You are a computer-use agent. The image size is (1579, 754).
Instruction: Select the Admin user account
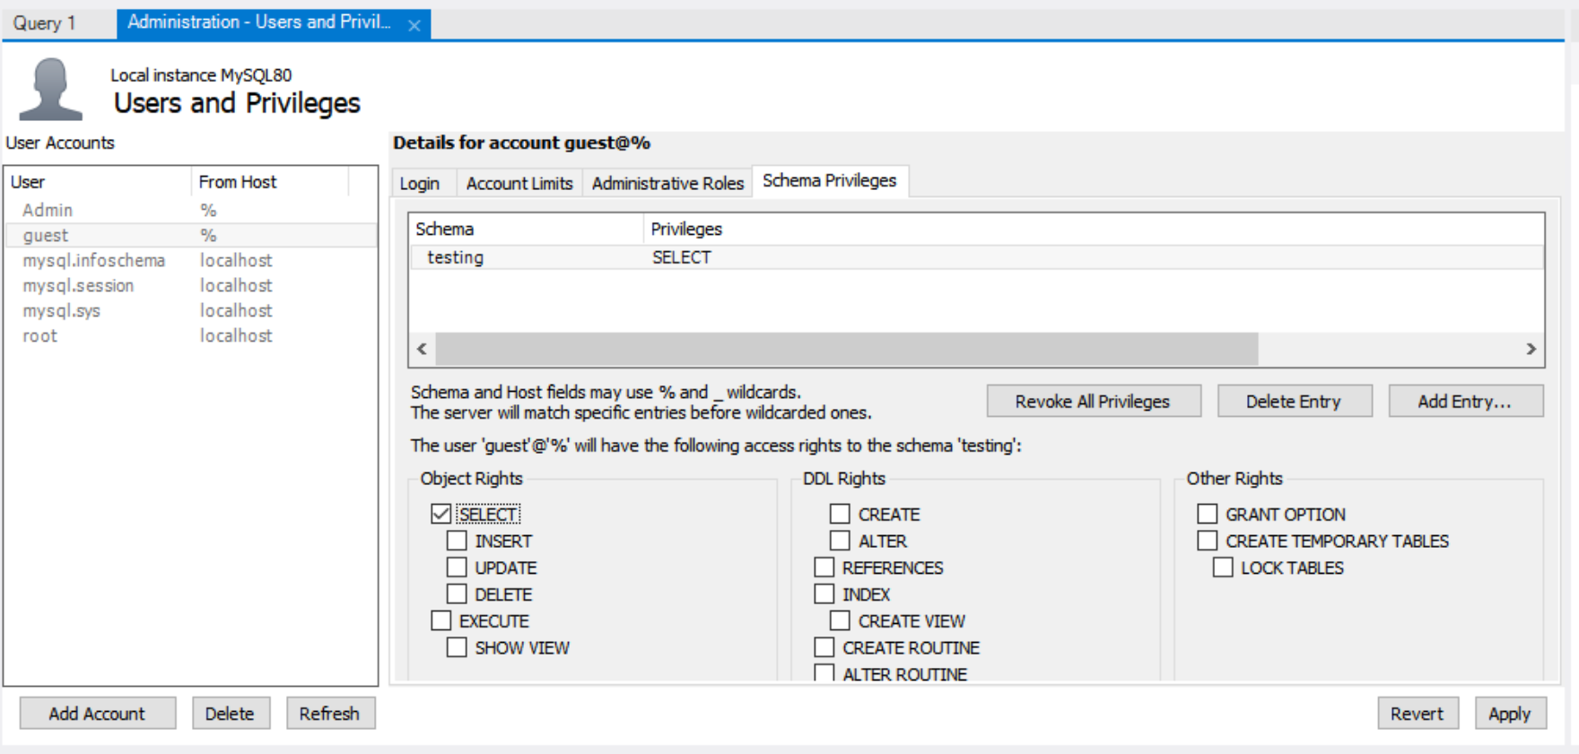(190, 210)
